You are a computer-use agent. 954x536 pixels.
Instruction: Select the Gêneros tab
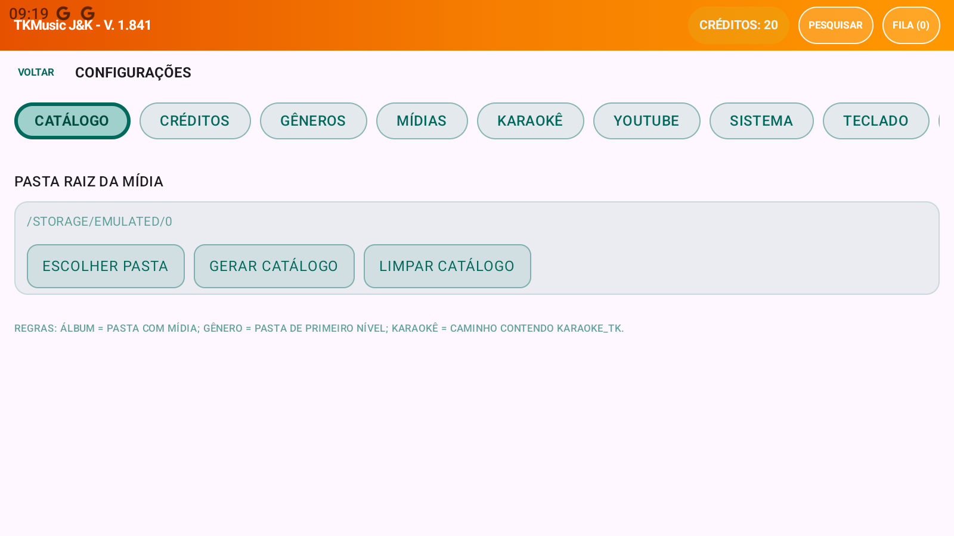tap(313, 121)
